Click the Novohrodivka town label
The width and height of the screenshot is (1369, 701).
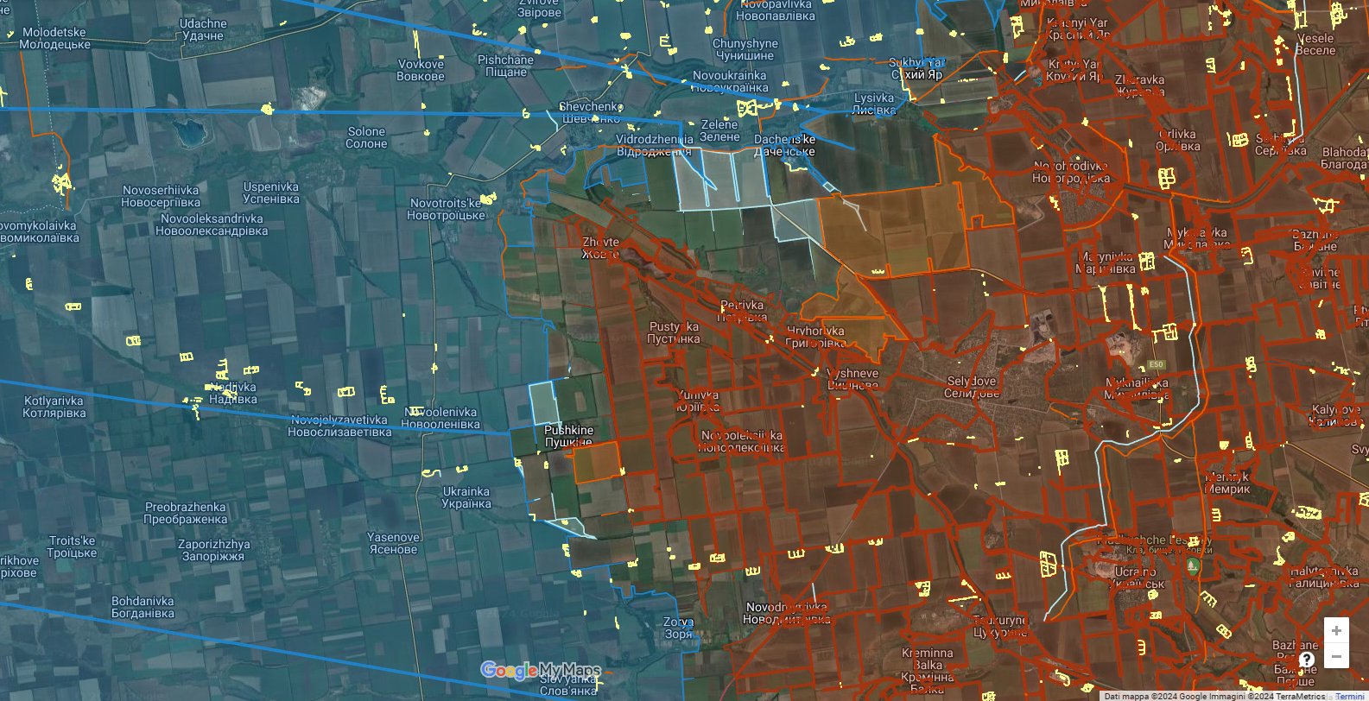(x=1071, y=172)
